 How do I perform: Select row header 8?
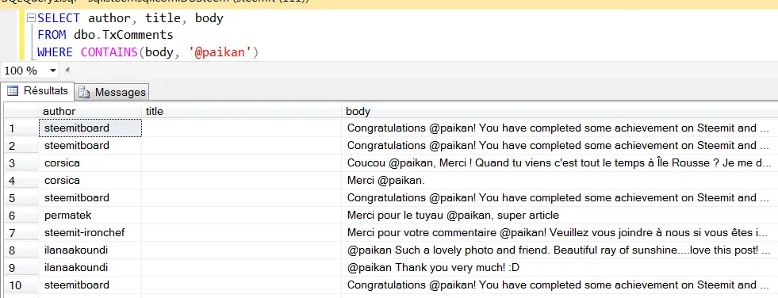(x=21, y=250)
